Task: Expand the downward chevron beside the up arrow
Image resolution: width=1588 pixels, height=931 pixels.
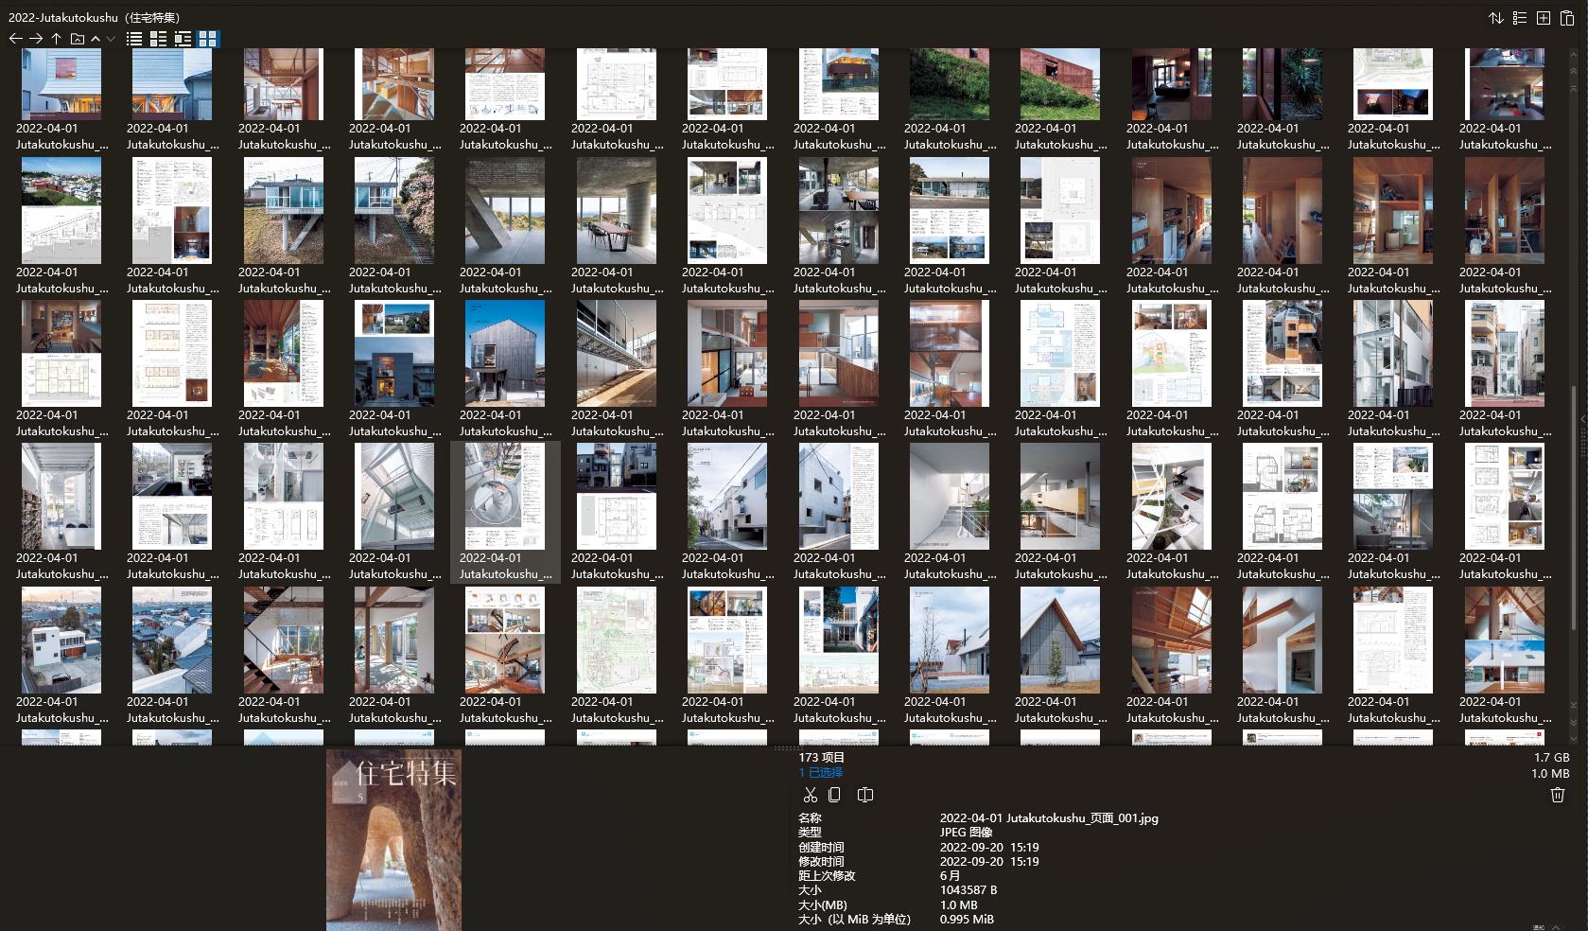Action: pos(110,39)
